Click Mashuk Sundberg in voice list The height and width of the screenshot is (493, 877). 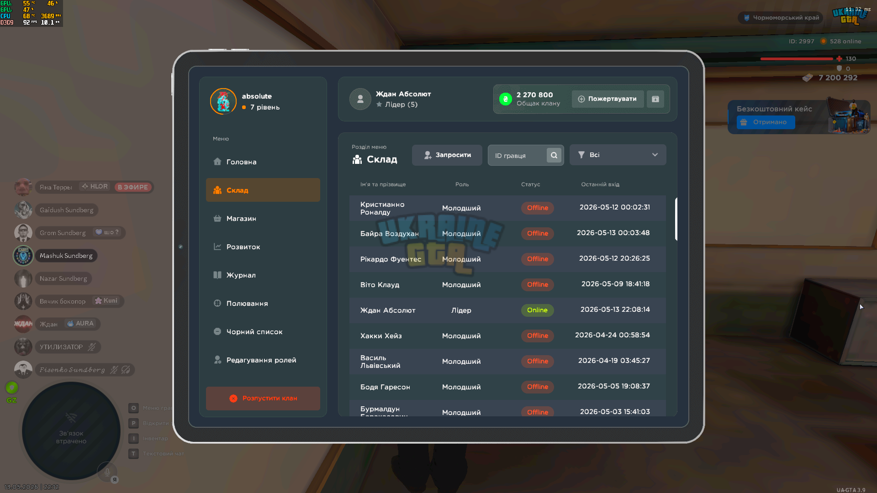click(x=66, y=256)
